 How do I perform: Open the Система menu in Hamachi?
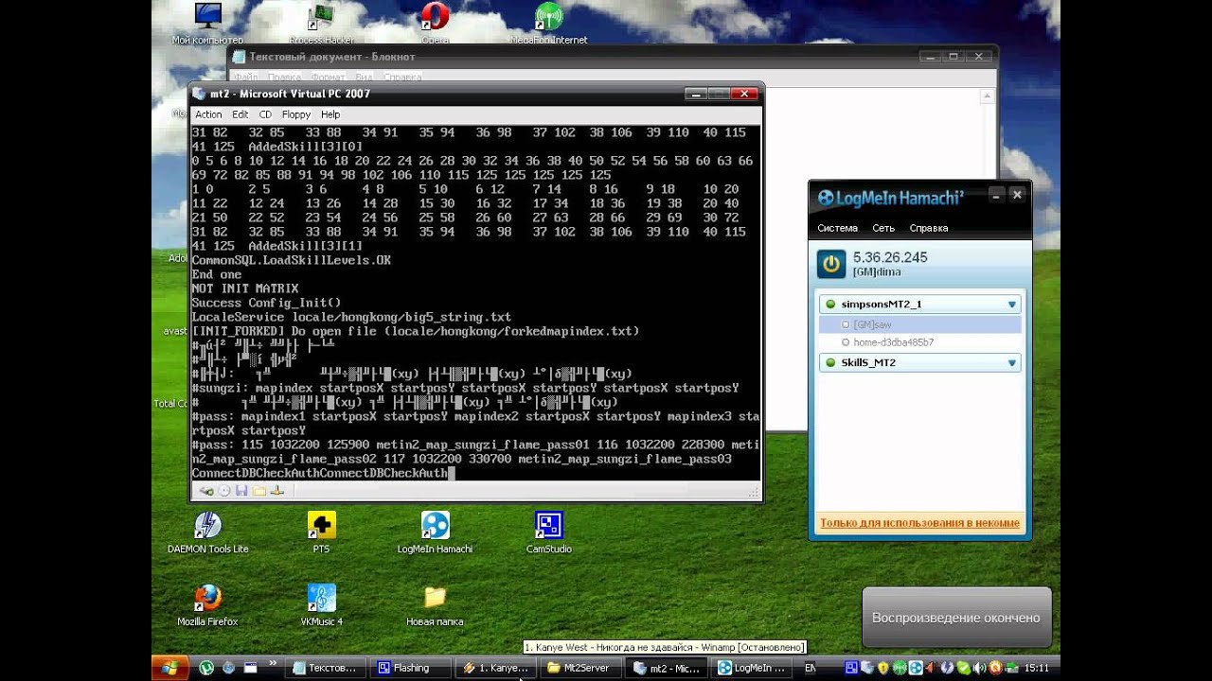pos(837,228)
